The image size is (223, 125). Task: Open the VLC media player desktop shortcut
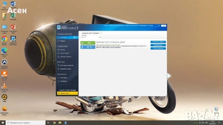click(x=4, y=87)
